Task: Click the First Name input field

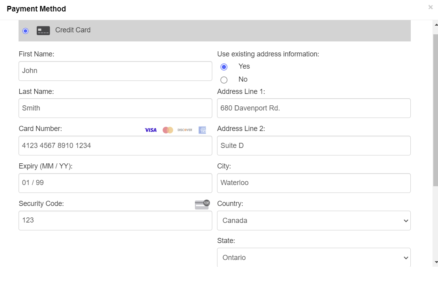Action: [115, 71]
